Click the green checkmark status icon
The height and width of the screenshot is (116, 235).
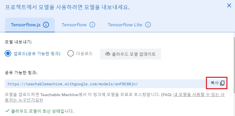pos(7,111)
